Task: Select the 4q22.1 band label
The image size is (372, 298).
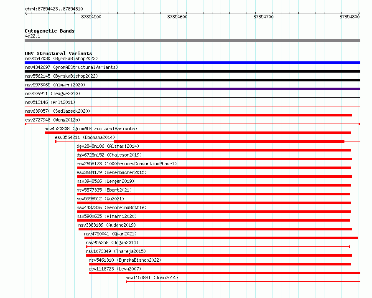Action: [x=33, y=36]
